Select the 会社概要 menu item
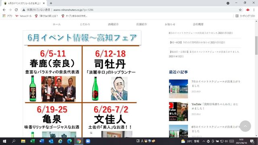The width and height of the screenshot is (258, 145). tap(198, 24)
